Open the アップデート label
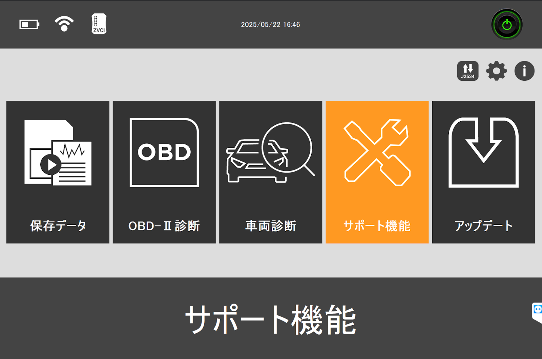542x359 pixels. [x=483, y=226]
